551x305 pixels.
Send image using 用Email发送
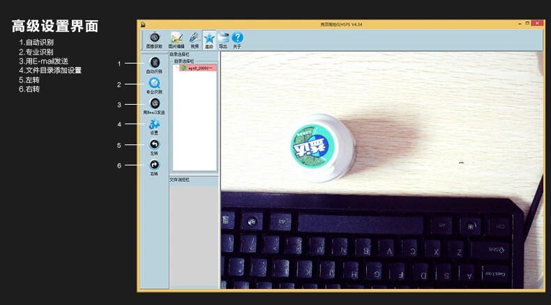(x=154, y=106)
